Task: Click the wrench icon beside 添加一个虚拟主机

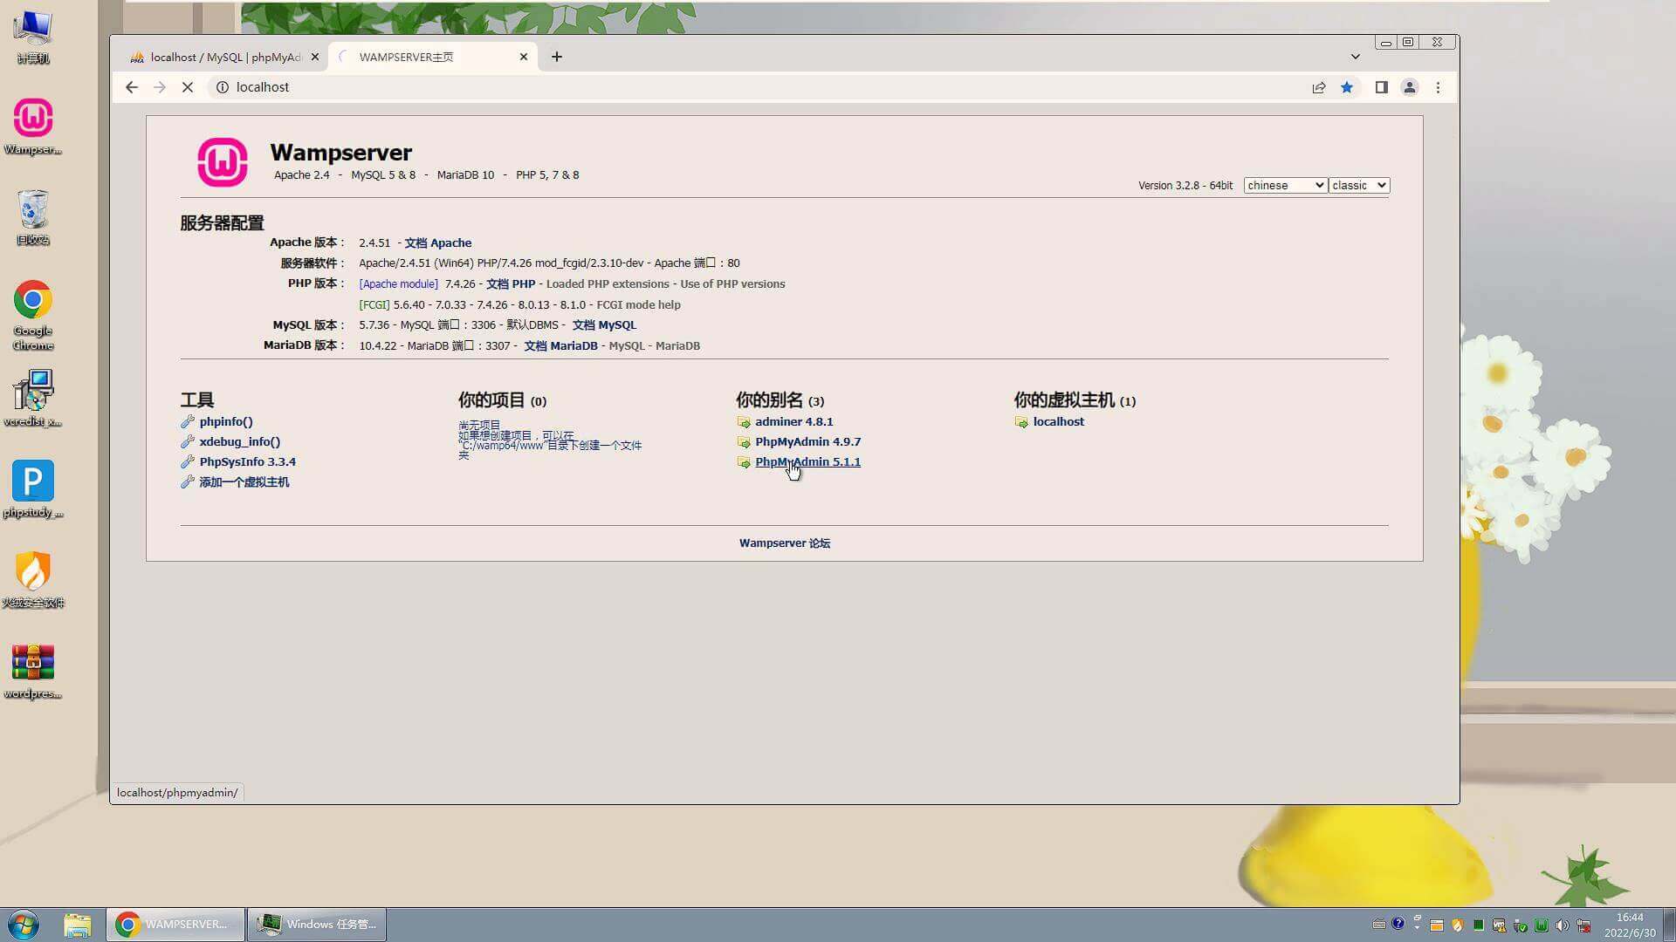Action: coord(188,482)
